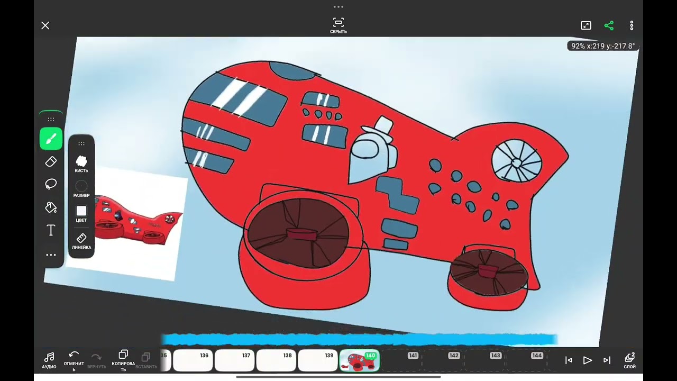Select frame 137 in the timeline
The height and width of the screenshot is (381, 677).
pos(235,360)
